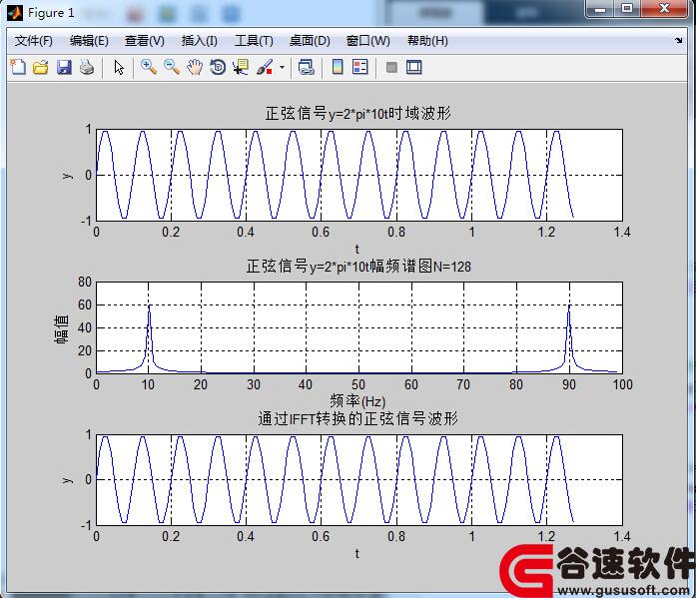
Task: Open the 编辑(E) menu
Action: tap(89, 41)
